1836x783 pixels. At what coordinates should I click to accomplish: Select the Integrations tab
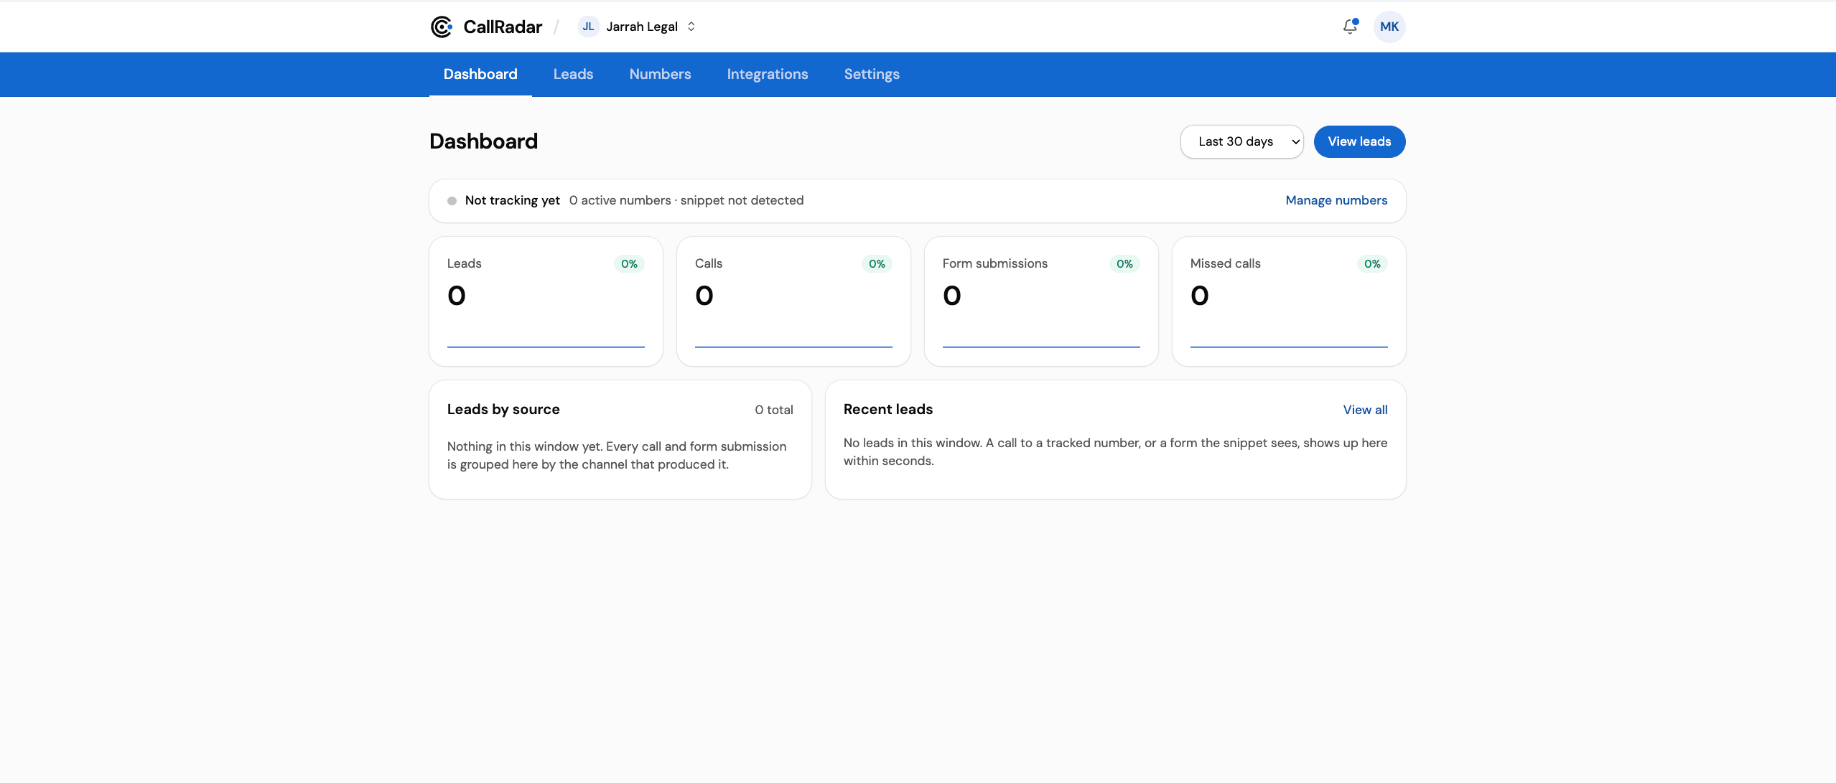click(768, 74)
